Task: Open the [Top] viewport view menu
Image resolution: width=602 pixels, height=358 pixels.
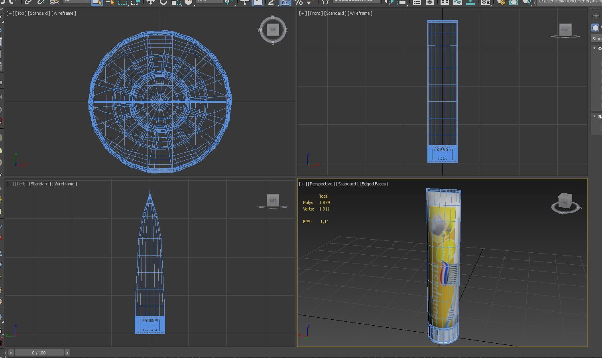Action: (x=21, y=13)
